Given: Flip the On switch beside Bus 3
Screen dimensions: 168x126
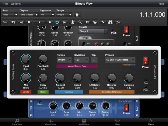Looking at the screenshot, I should coord(125,44).
